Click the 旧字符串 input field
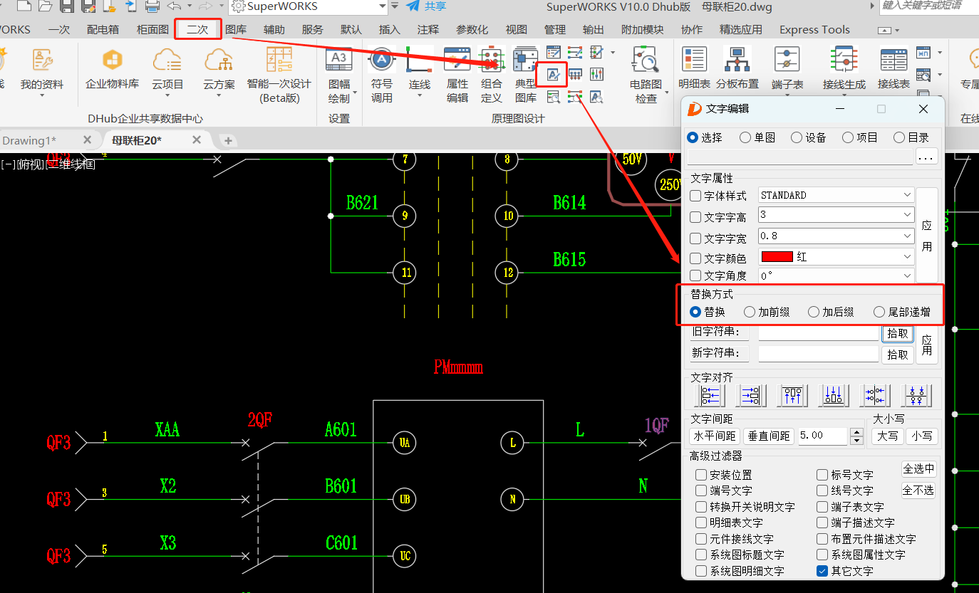The height and width of the screenshot is (593, 979). 819,333
